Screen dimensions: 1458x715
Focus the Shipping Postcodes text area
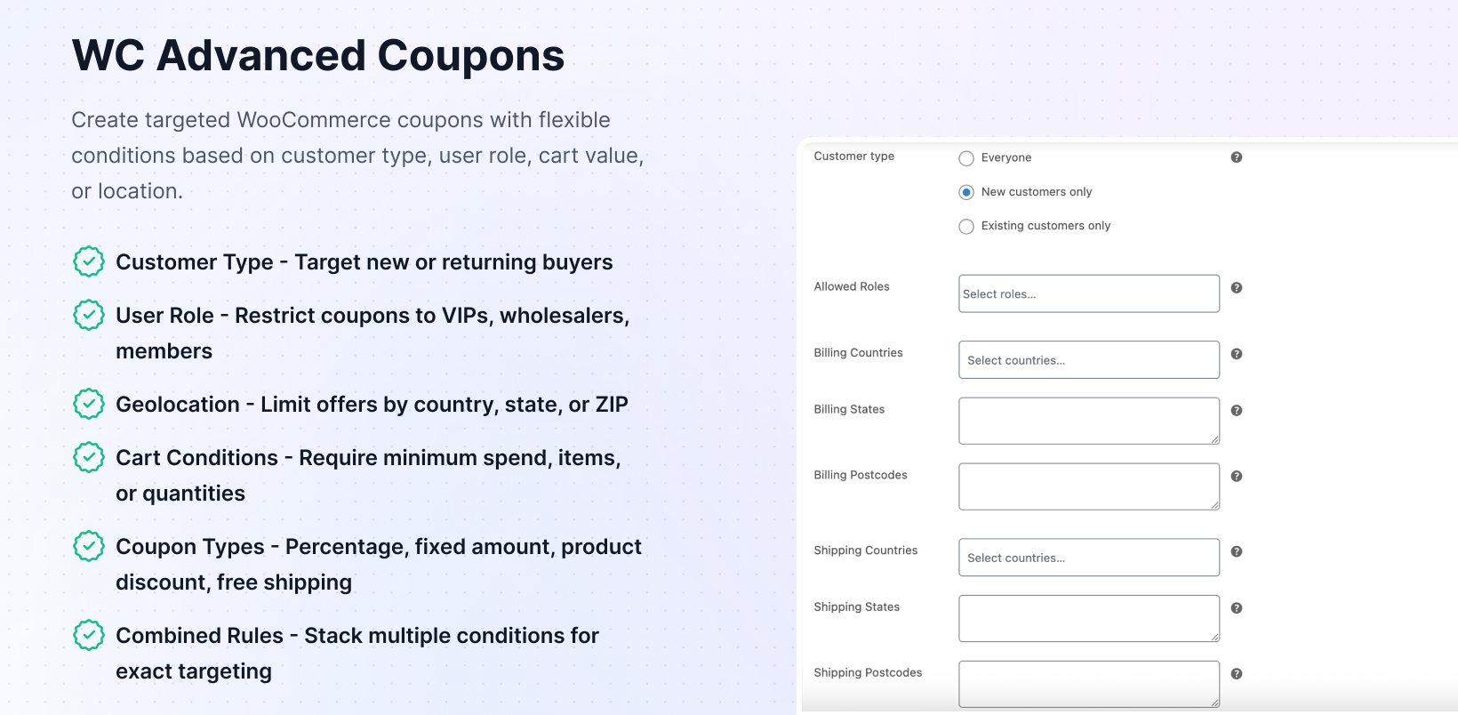[x=1088, y=684]
